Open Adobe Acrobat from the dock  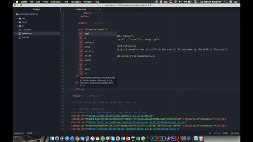click(178, 138)
